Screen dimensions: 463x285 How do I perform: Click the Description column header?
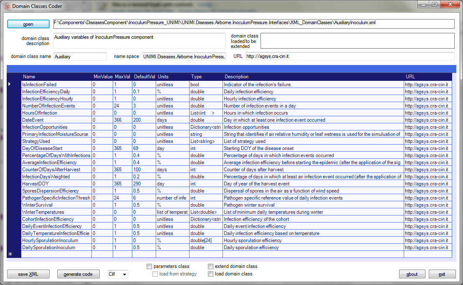313,77
